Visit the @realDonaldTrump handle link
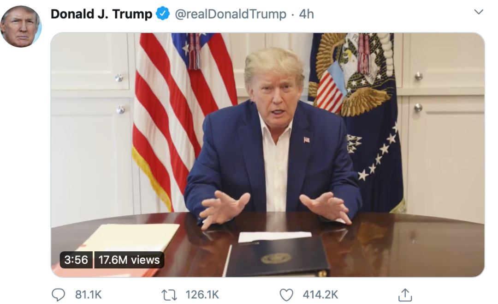The height and width of the screenshot is (304, 498). tap(231, 14)
